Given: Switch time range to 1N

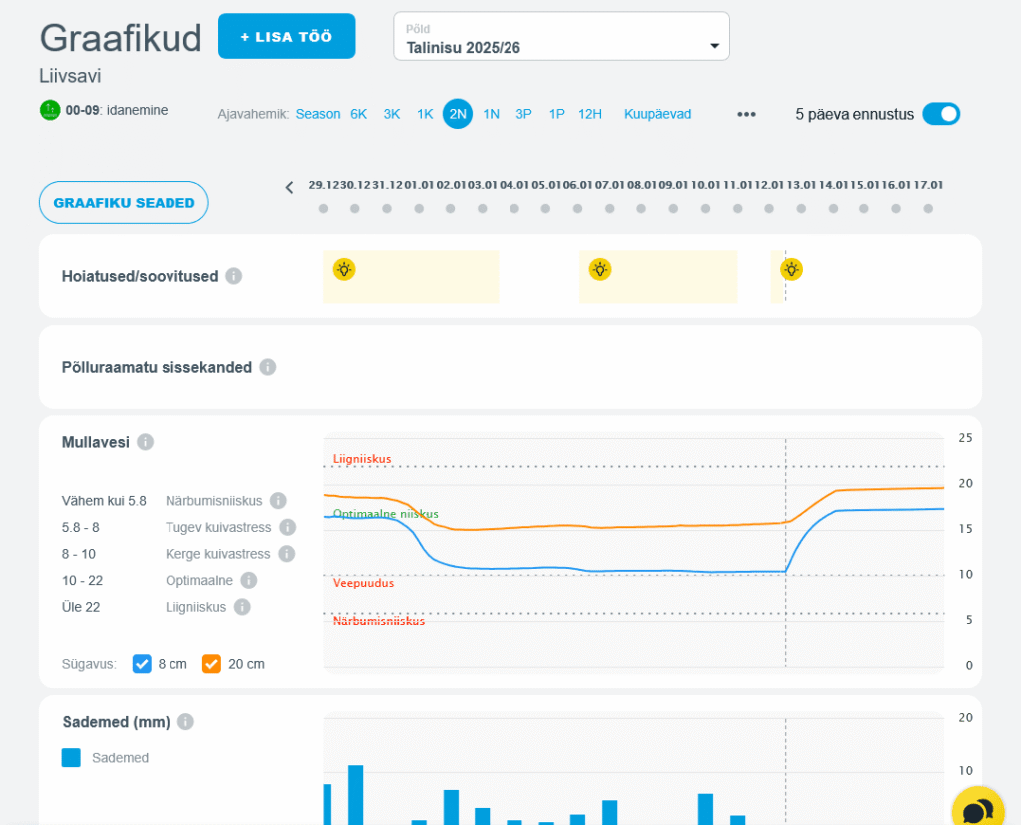Looking at the screenshot, I should 491,114.
